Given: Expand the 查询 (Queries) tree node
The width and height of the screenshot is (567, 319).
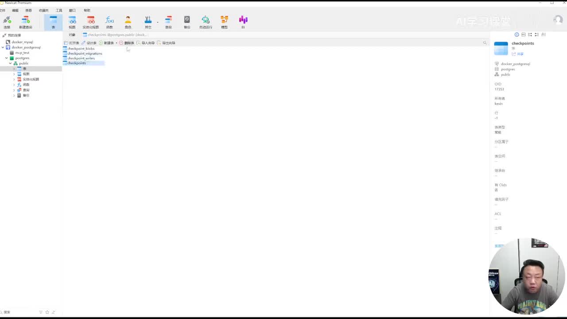Looking at the screenshot, I should coord(14,90).
